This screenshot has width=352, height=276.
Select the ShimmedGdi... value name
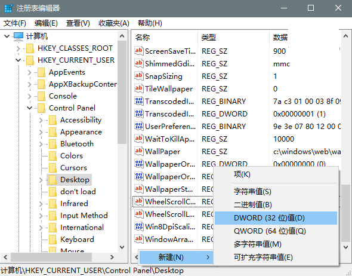(x=169, y=64)
